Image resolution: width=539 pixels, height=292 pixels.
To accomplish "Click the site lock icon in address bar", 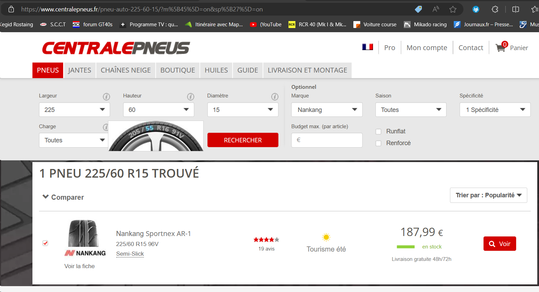I will pos(11,9).
